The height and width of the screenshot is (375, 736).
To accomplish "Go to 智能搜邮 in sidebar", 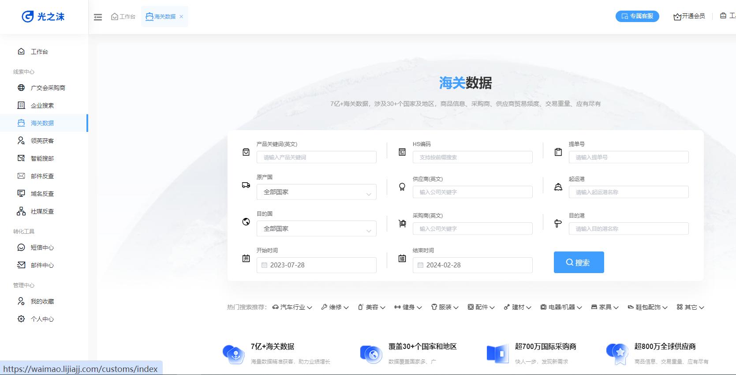I will pos(42,158).
